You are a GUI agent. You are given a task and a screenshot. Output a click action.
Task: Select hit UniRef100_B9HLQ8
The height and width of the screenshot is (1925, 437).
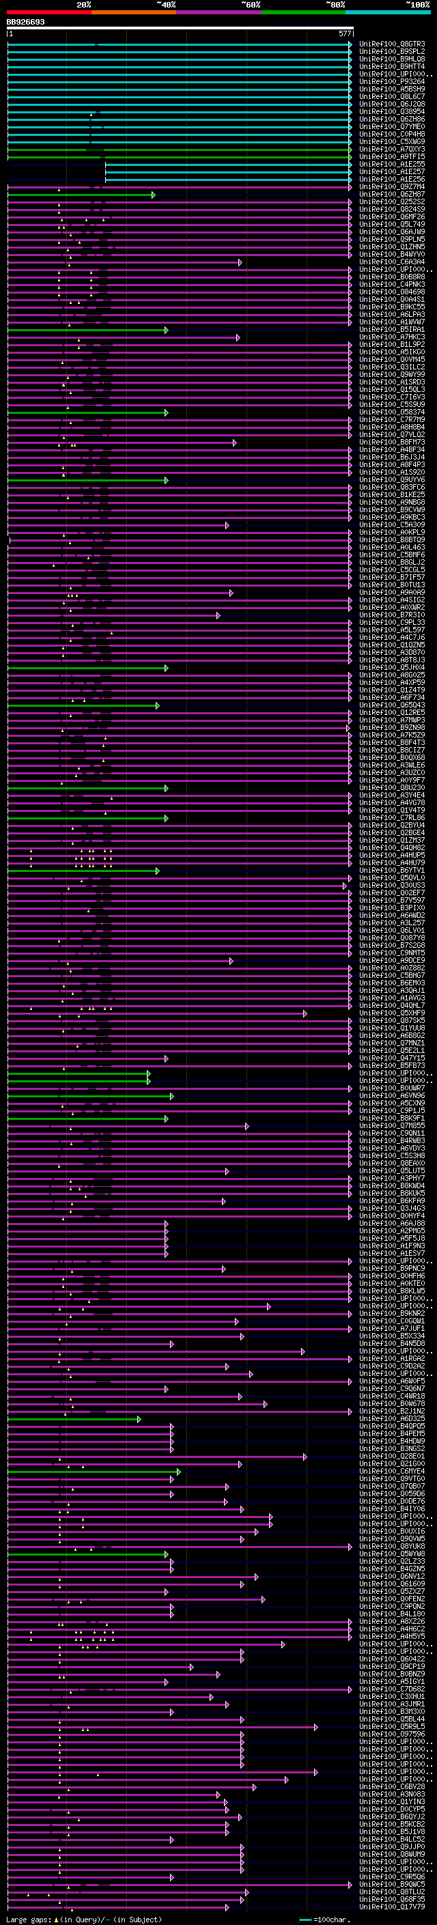click(x=392, y=59)
